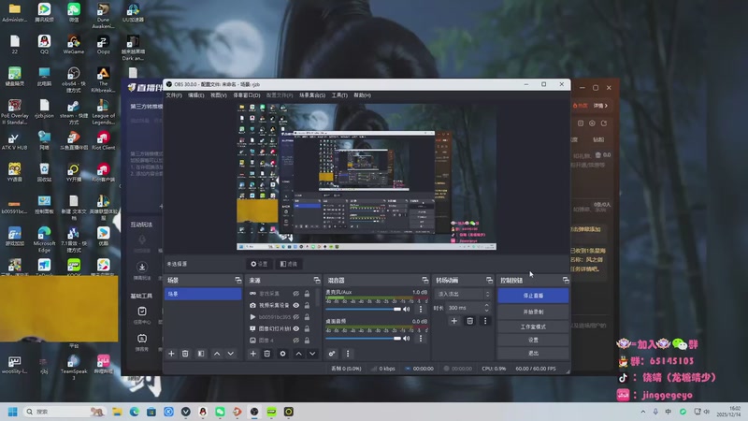Add a new scene with plus icon
This screenshot has width=748, height=421.
coord(171,354)
